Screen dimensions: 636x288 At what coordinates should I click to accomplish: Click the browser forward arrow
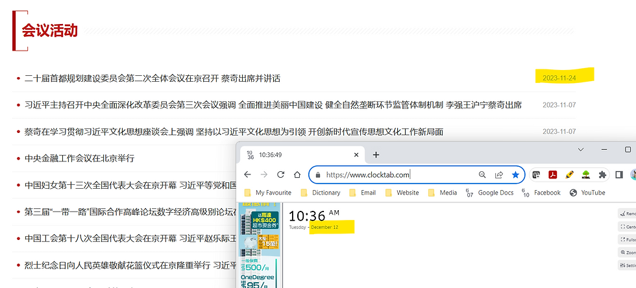coord(264,174)
